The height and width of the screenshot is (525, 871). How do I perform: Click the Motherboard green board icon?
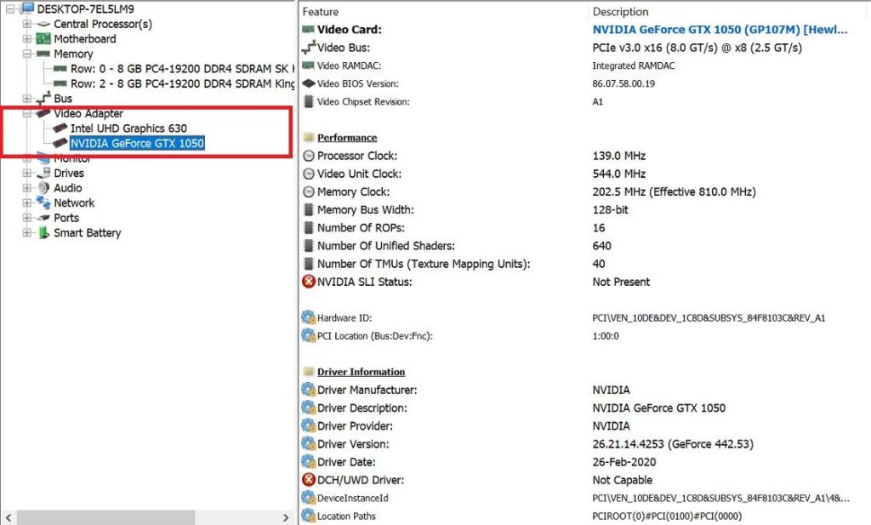[x=43, y=39]
